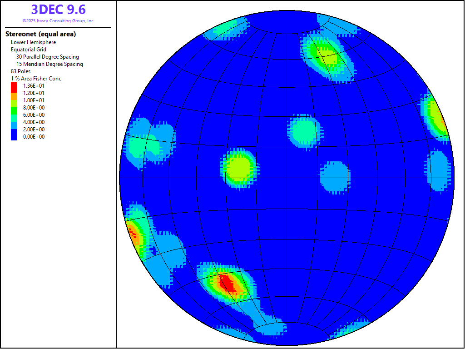Click the 3DEC 9.6 title

pos(58,10)
